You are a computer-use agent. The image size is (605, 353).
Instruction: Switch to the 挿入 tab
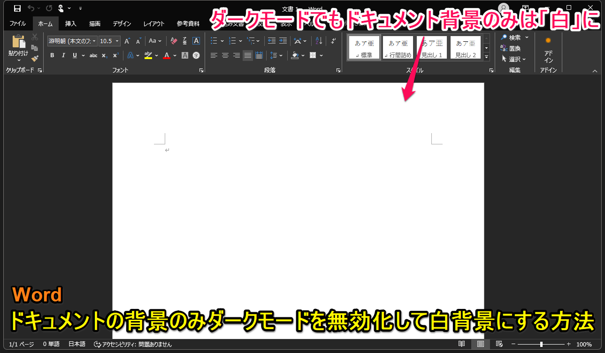point(70,23)
